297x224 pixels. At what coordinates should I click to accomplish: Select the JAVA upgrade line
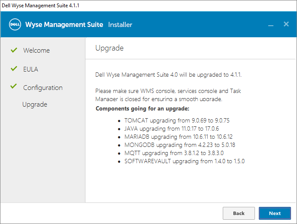click(x=172, y=129)
